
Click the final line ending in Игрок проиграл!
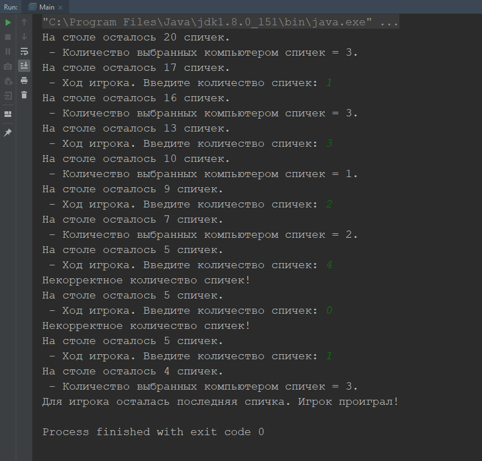(220, 401)
